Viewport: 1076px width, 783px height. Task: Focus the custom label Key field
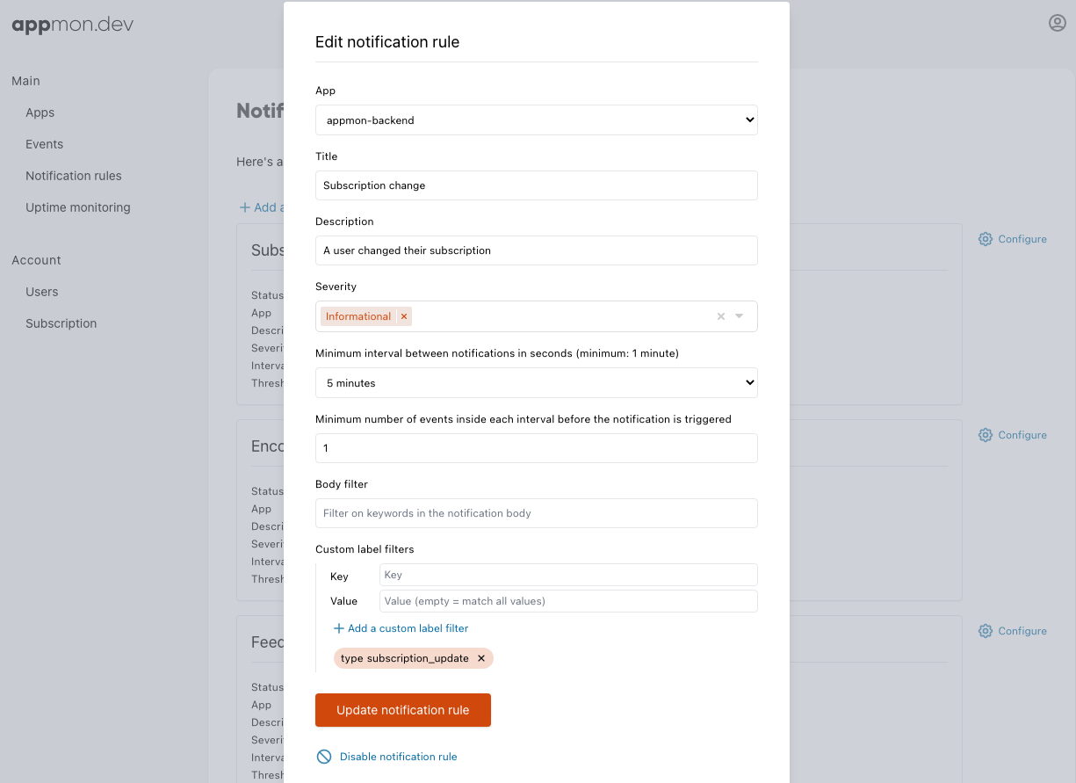tap(567, 575)
